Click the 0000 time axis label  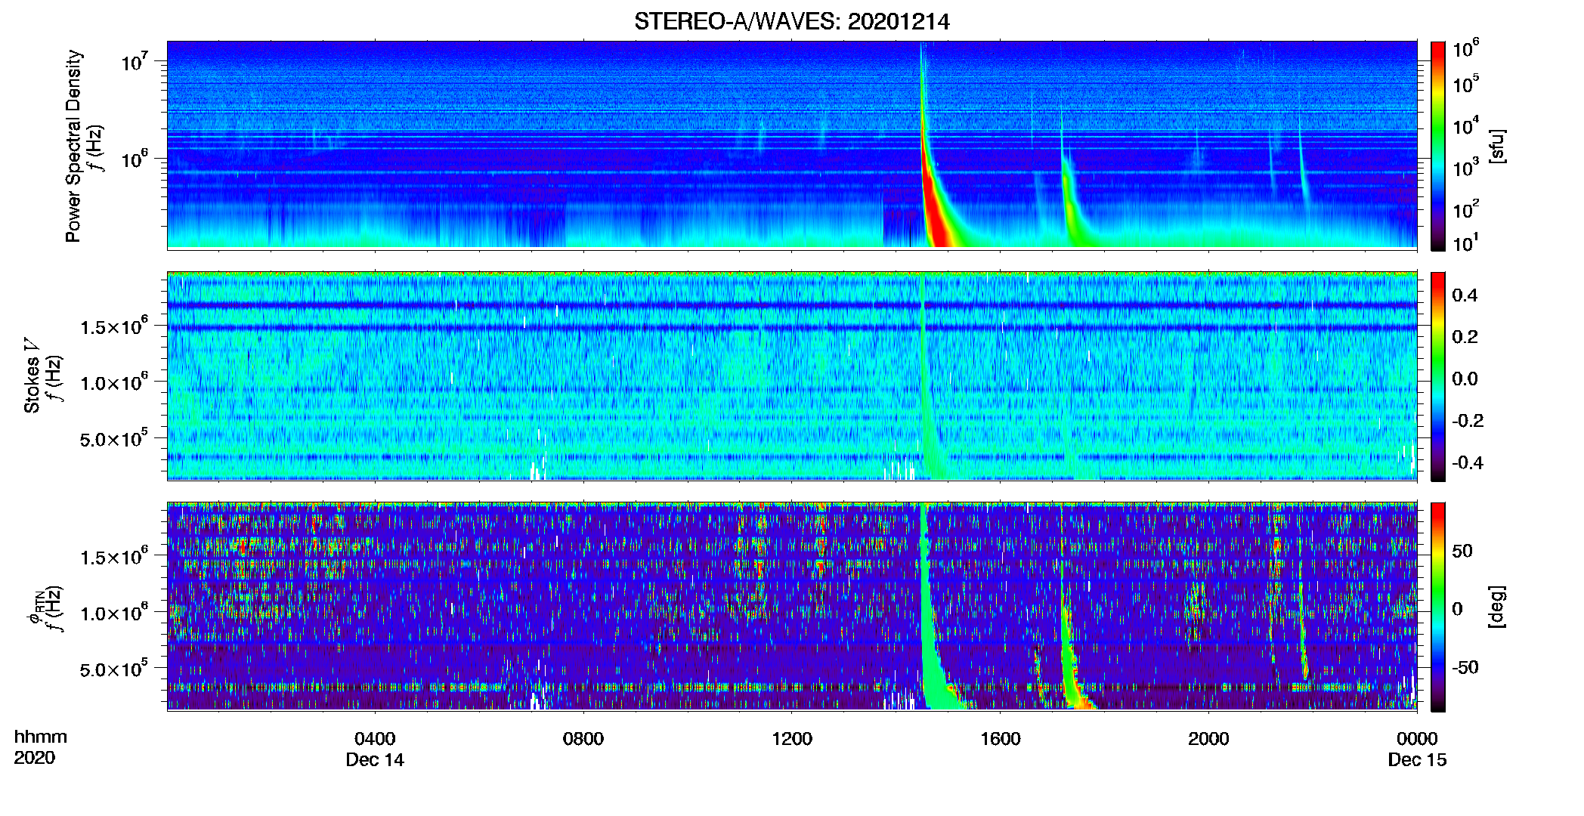click(1417, 739)
